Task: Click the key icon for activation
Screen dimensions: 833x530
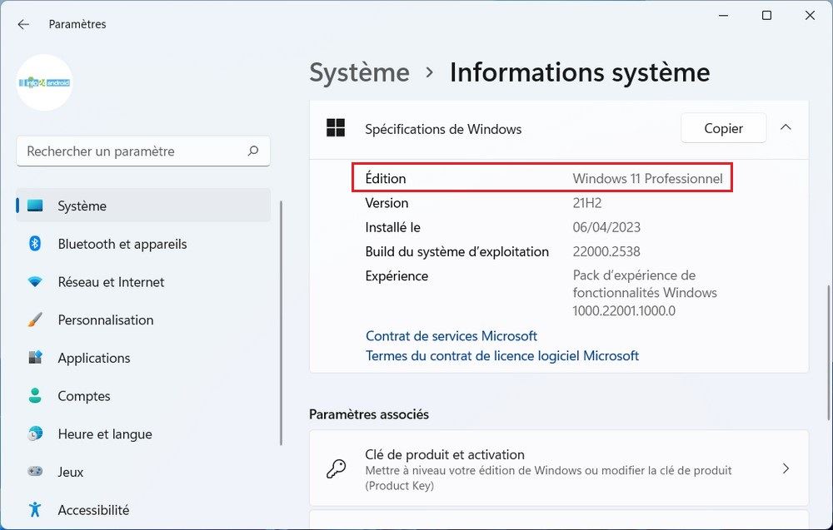Action: click(x=336, y=469)
